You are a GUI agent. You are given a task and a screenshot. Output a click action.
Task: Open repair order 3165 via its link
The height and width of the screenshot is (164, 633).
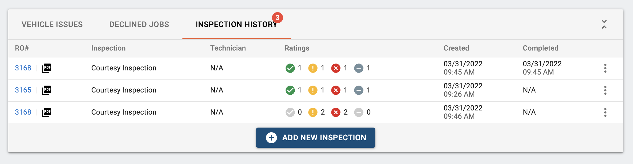23,90
